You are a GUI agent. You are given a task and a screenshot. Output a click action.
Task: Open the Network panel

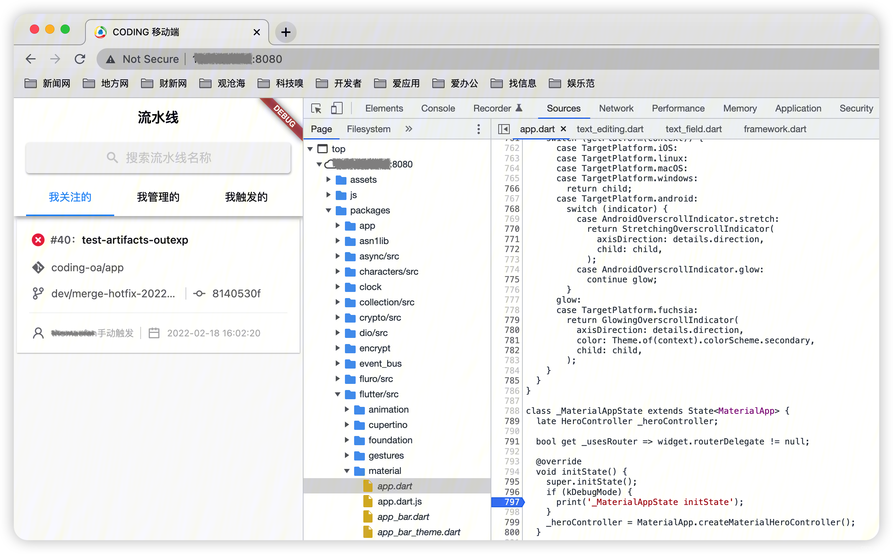point(616,108)
